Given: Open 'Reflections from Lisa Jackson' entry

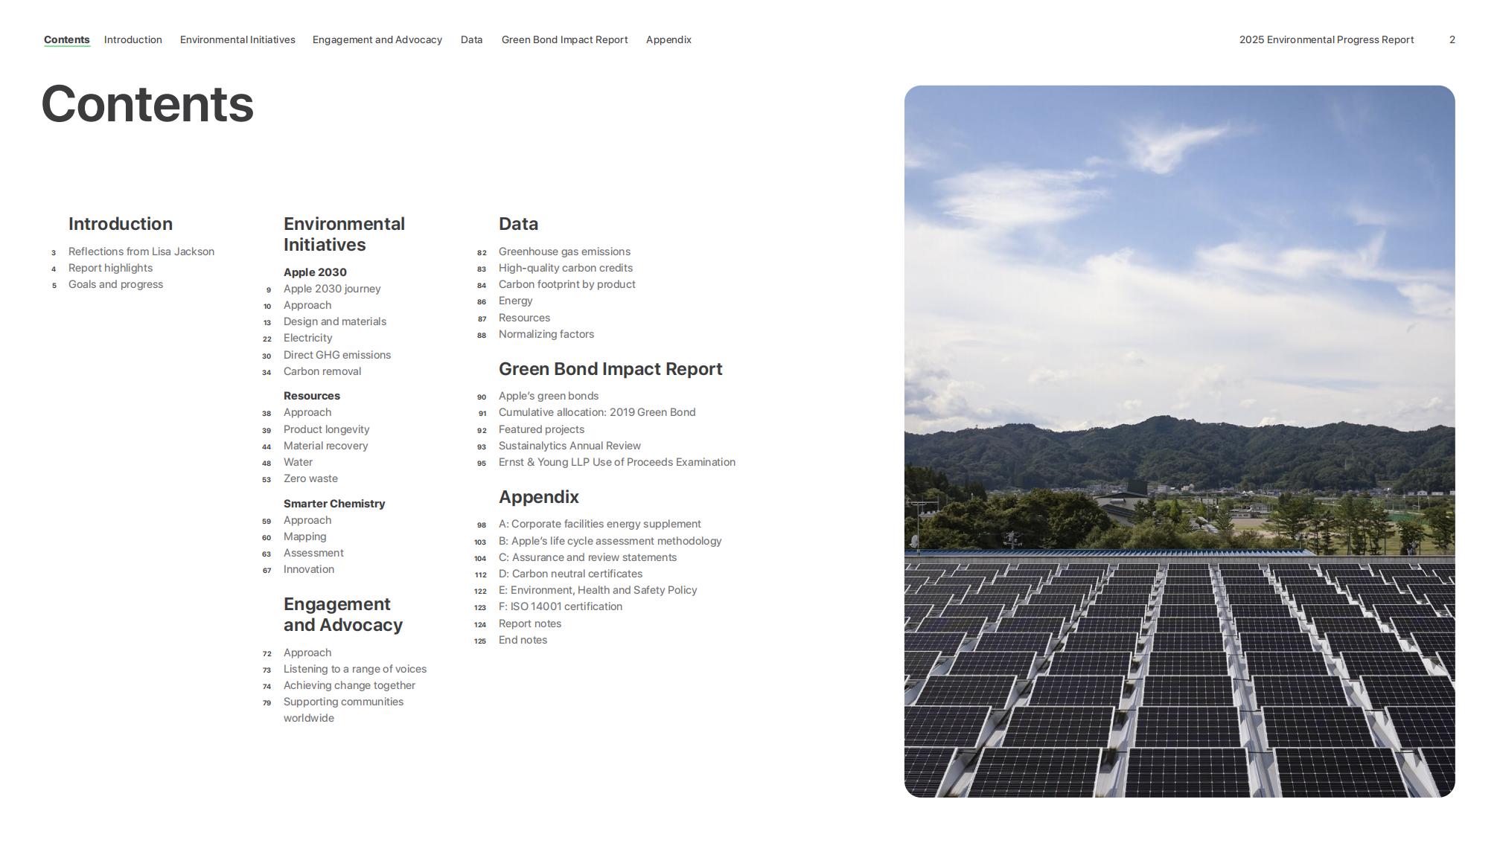Looking at the screenshot, I should [x=141, y=251].
